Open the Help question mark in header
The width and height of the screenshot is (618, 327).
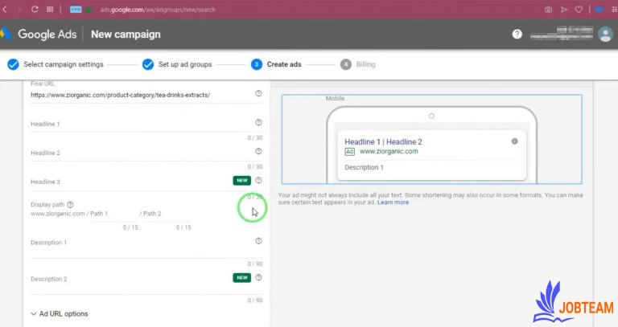(517, 35)
